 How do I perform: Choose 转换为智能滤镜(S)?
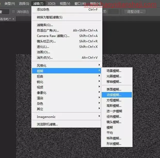coord(67,17)
